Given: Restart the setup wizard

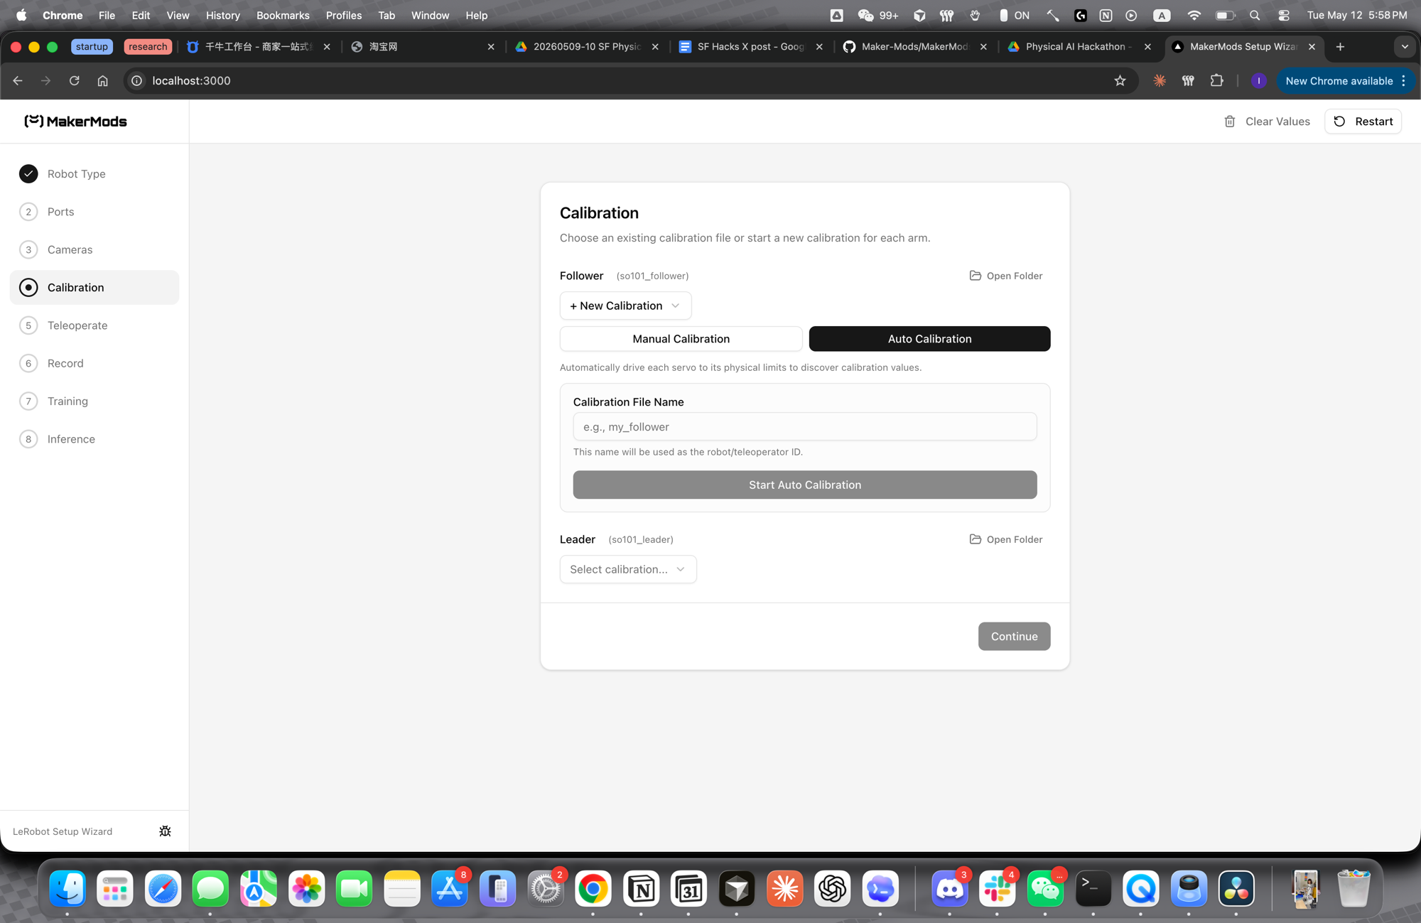Looking at the screenshot, I should pyautogui.click(x=1363, y=122).
